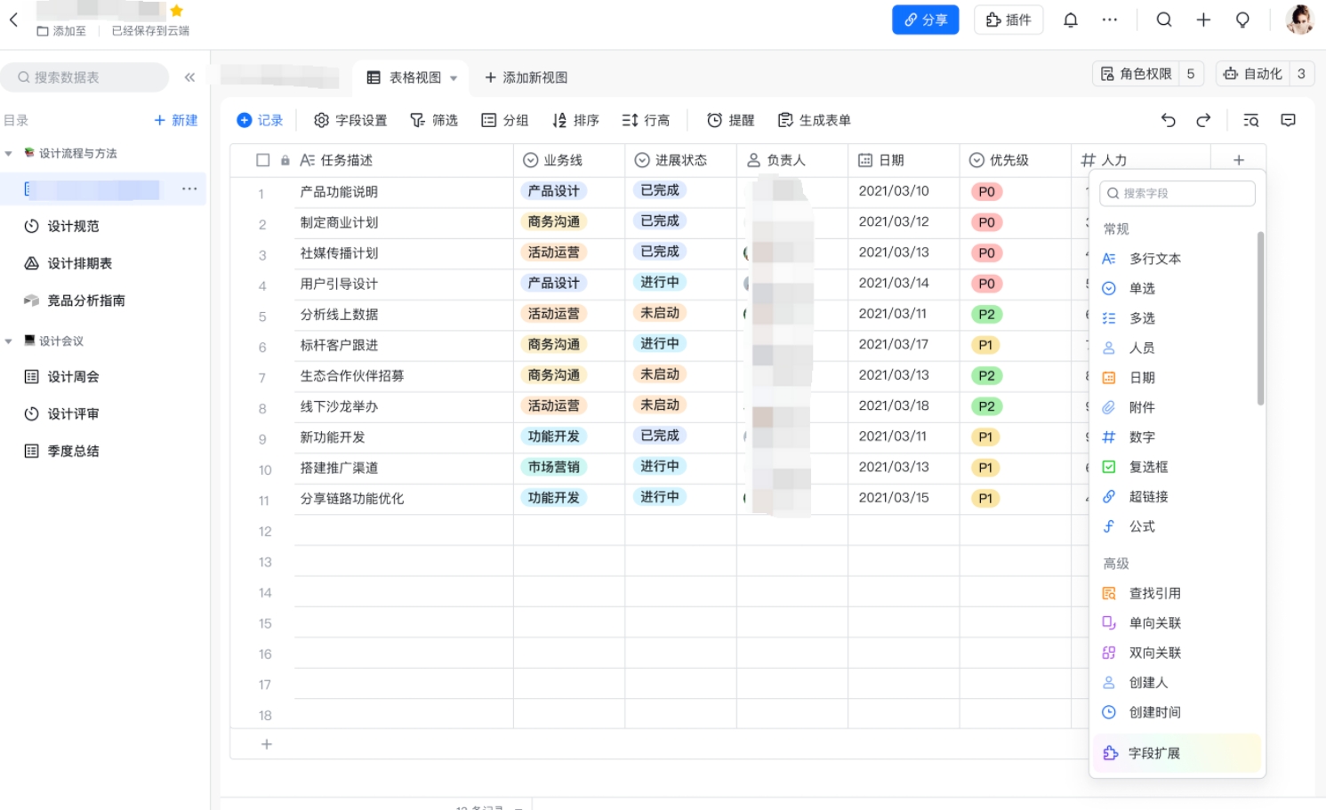This screenshot has width=1326, height=810.
Task: Click the blue 分享 button
Action: click(925, 20)
